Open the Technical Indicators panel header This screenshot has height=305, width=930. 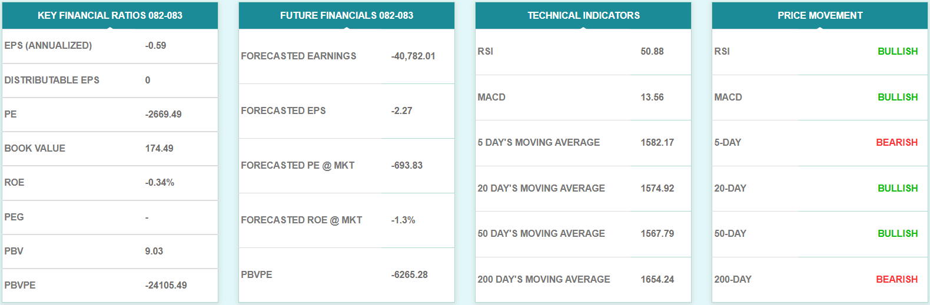pos(583,16)
